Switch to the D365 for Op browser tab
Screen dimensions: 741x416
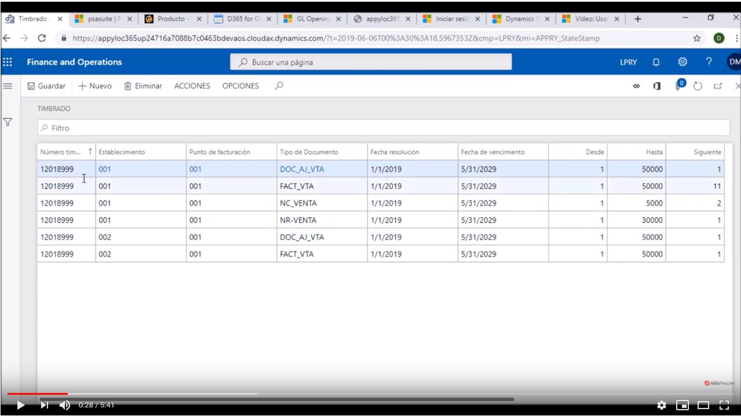click(241, 18)
